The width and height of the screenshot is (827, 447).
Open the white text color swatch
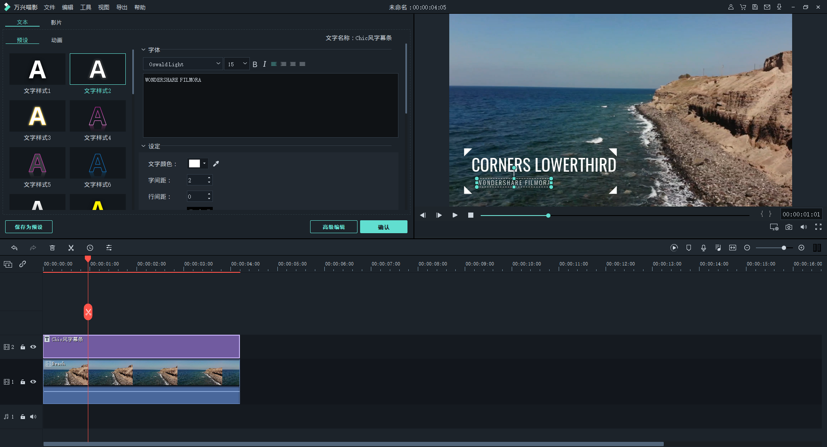195,164
